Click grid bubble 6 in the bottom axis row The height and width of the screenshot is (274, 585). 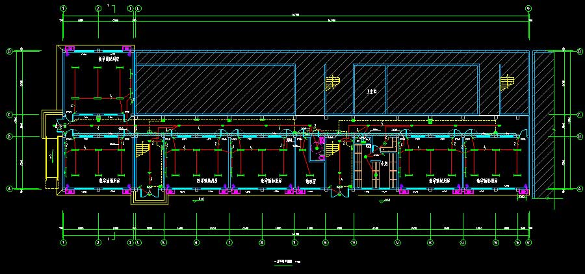[196, 242]
